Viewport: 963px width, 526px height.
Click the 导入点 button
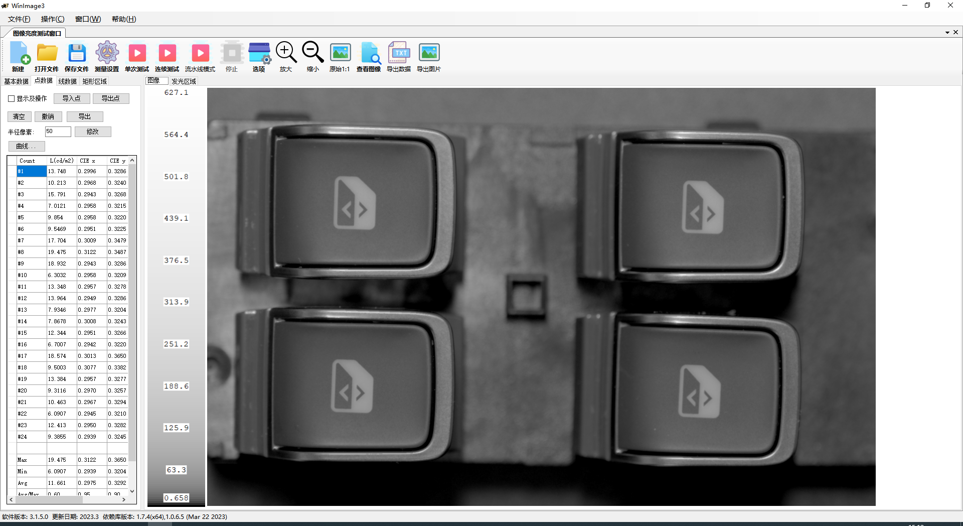[72, 99]
